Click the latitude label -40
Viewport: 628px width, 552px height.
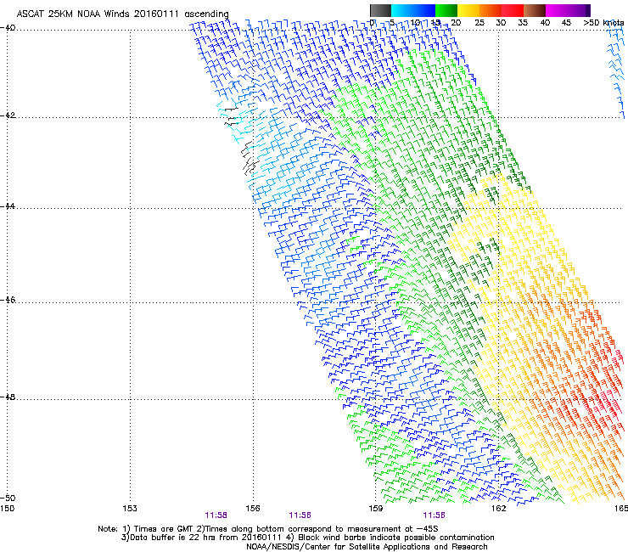8,28
